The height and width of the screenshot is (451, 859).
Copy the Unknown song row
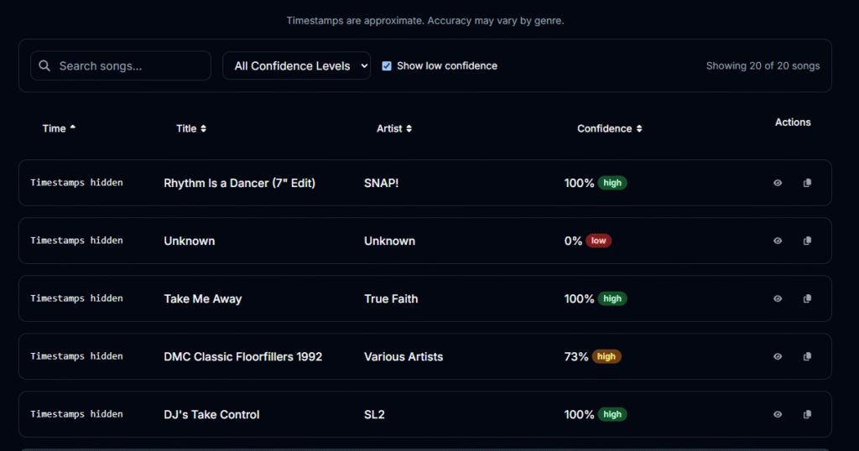807,241
